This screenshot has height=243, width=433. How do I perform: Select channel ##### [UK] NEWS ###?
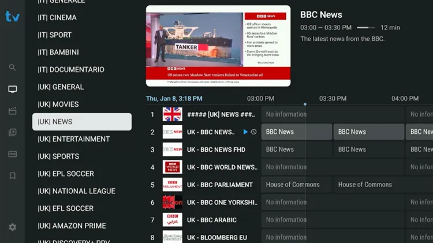[x=221, y=115]
